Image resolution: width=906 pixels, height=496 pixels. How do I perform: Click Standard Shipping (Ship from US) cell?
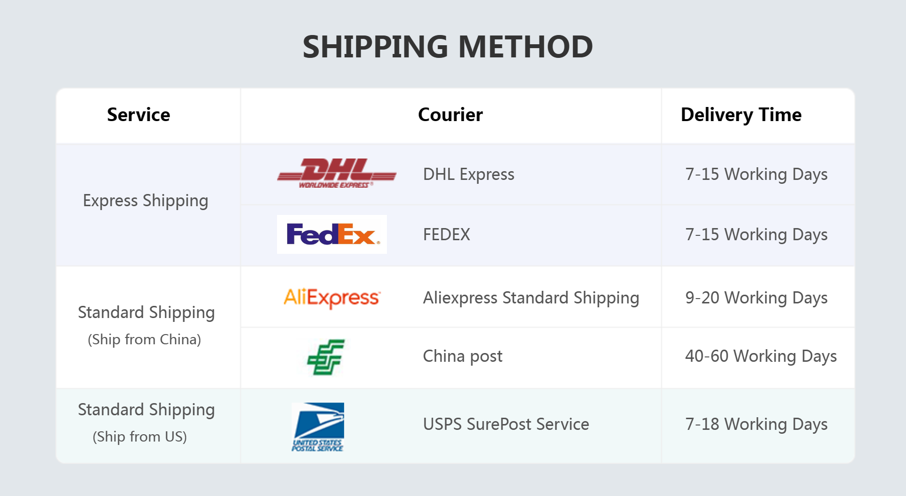pos(146,422)
